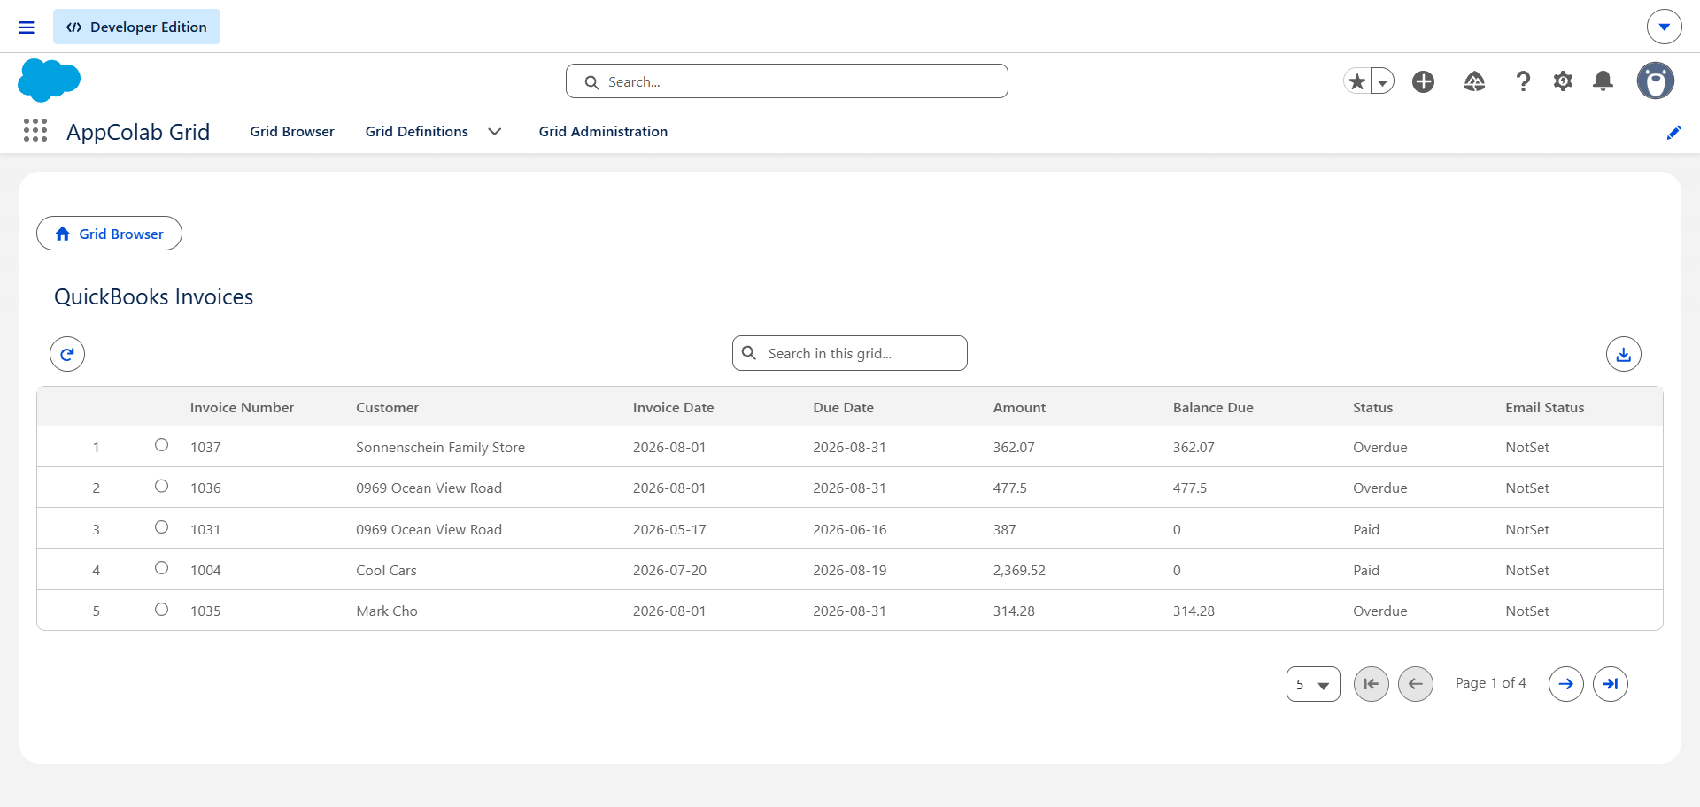1700x807 pixels.
Task: Click the Due Date column header
Action: tap(843, 407)
